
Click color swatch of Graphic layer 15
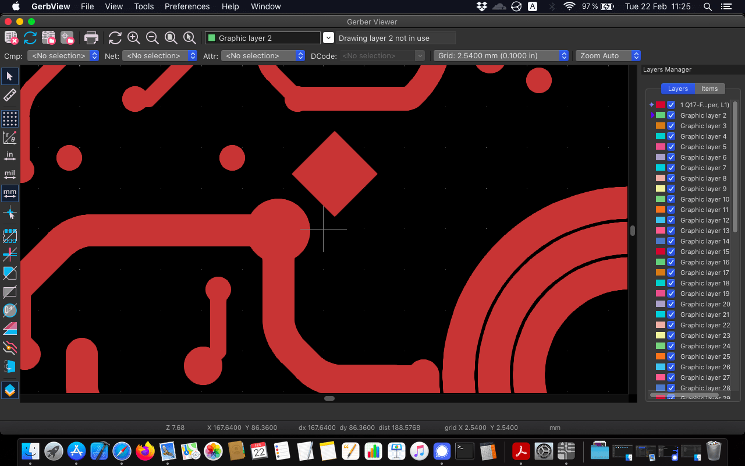[661, 252]
